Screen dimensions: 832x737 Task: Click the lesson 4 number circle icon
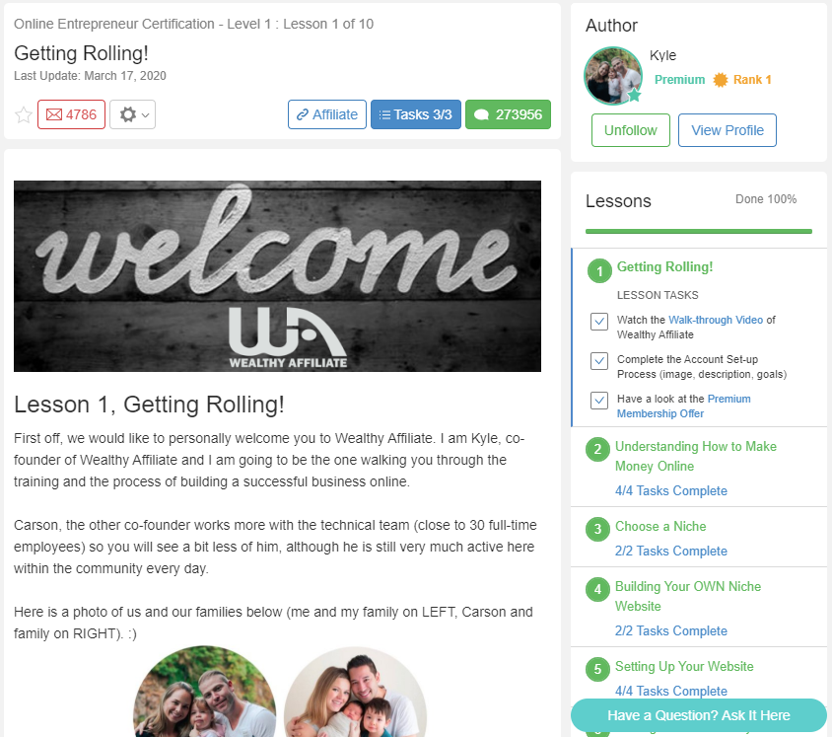tap(597, 589)
